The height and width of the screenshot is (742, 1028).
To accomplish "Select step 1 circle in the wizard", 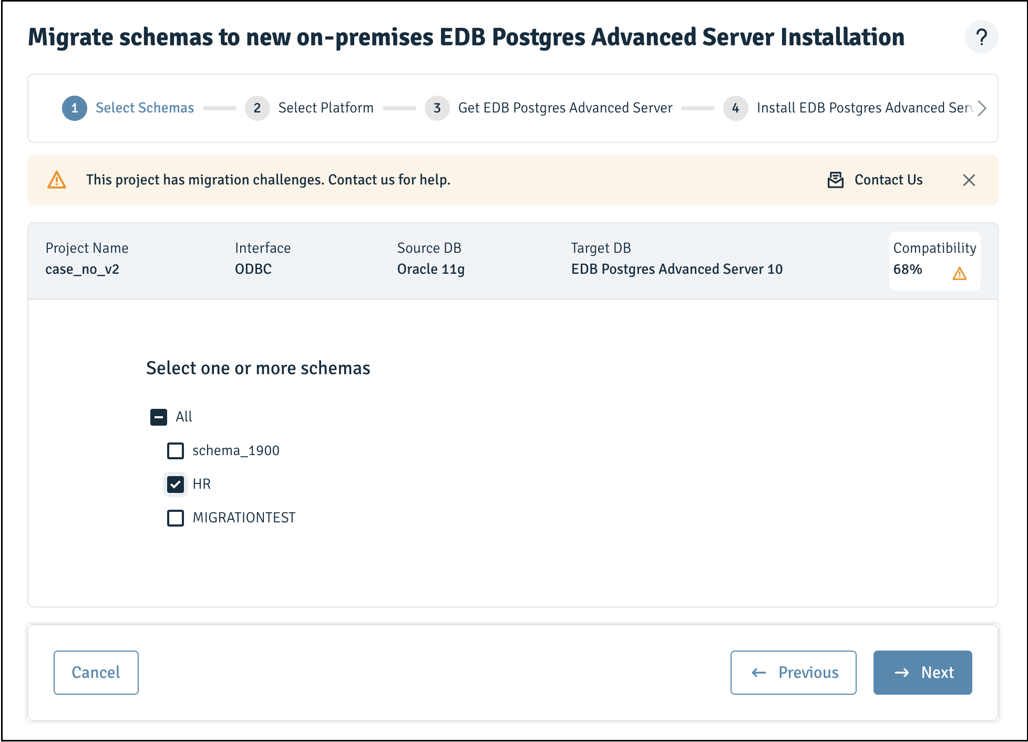I will [75, 108].
